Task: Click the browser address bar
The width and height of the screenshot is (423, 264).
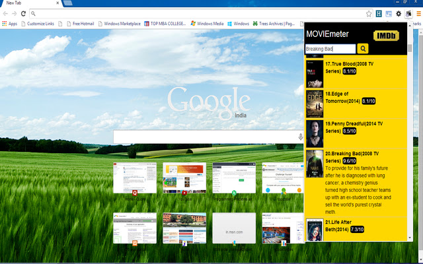Action: (197, 13)
